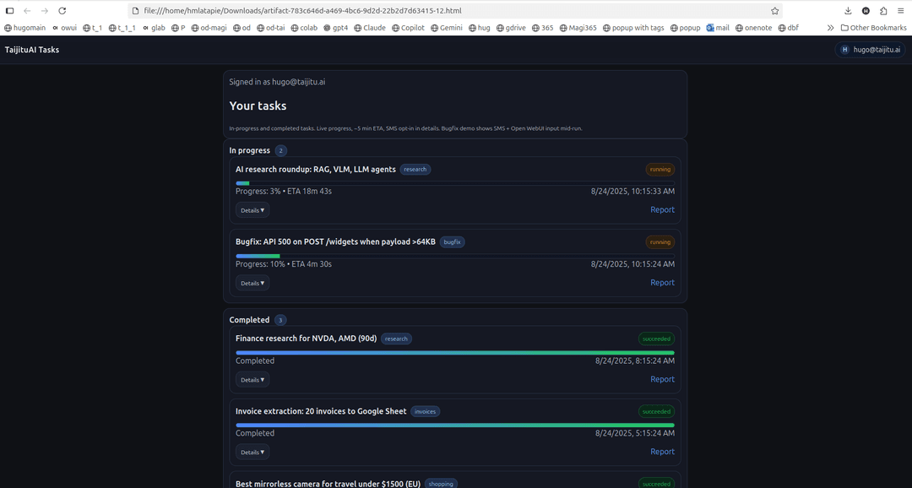Open the browser hamburger application menu

[901, 11]
